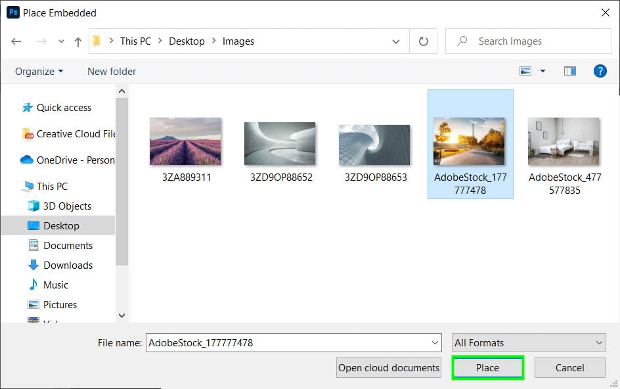Viewport: 620px width, 389px height.
Task: Click file name label 3ZD9OP88653
Action: click(376, 177)
